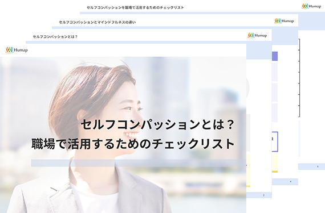Click the large cover title セルフコンパッションとは？
The height and width of the screenshot is (213, 325).
(x=157, y=124)
